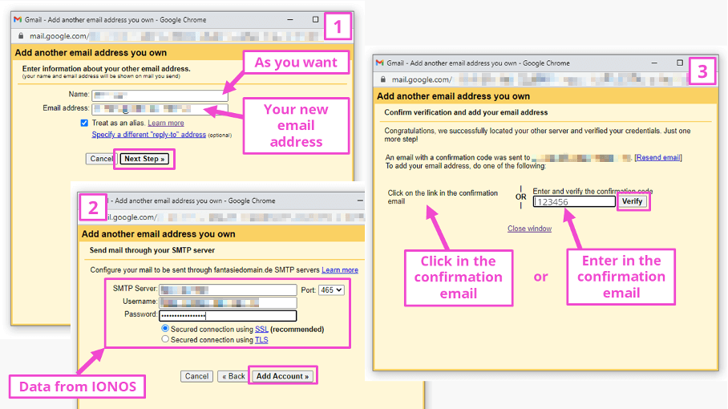The width and height of the screenshot is (728, 409).
Task: Open the SSL link
Action: pos(261,329)
